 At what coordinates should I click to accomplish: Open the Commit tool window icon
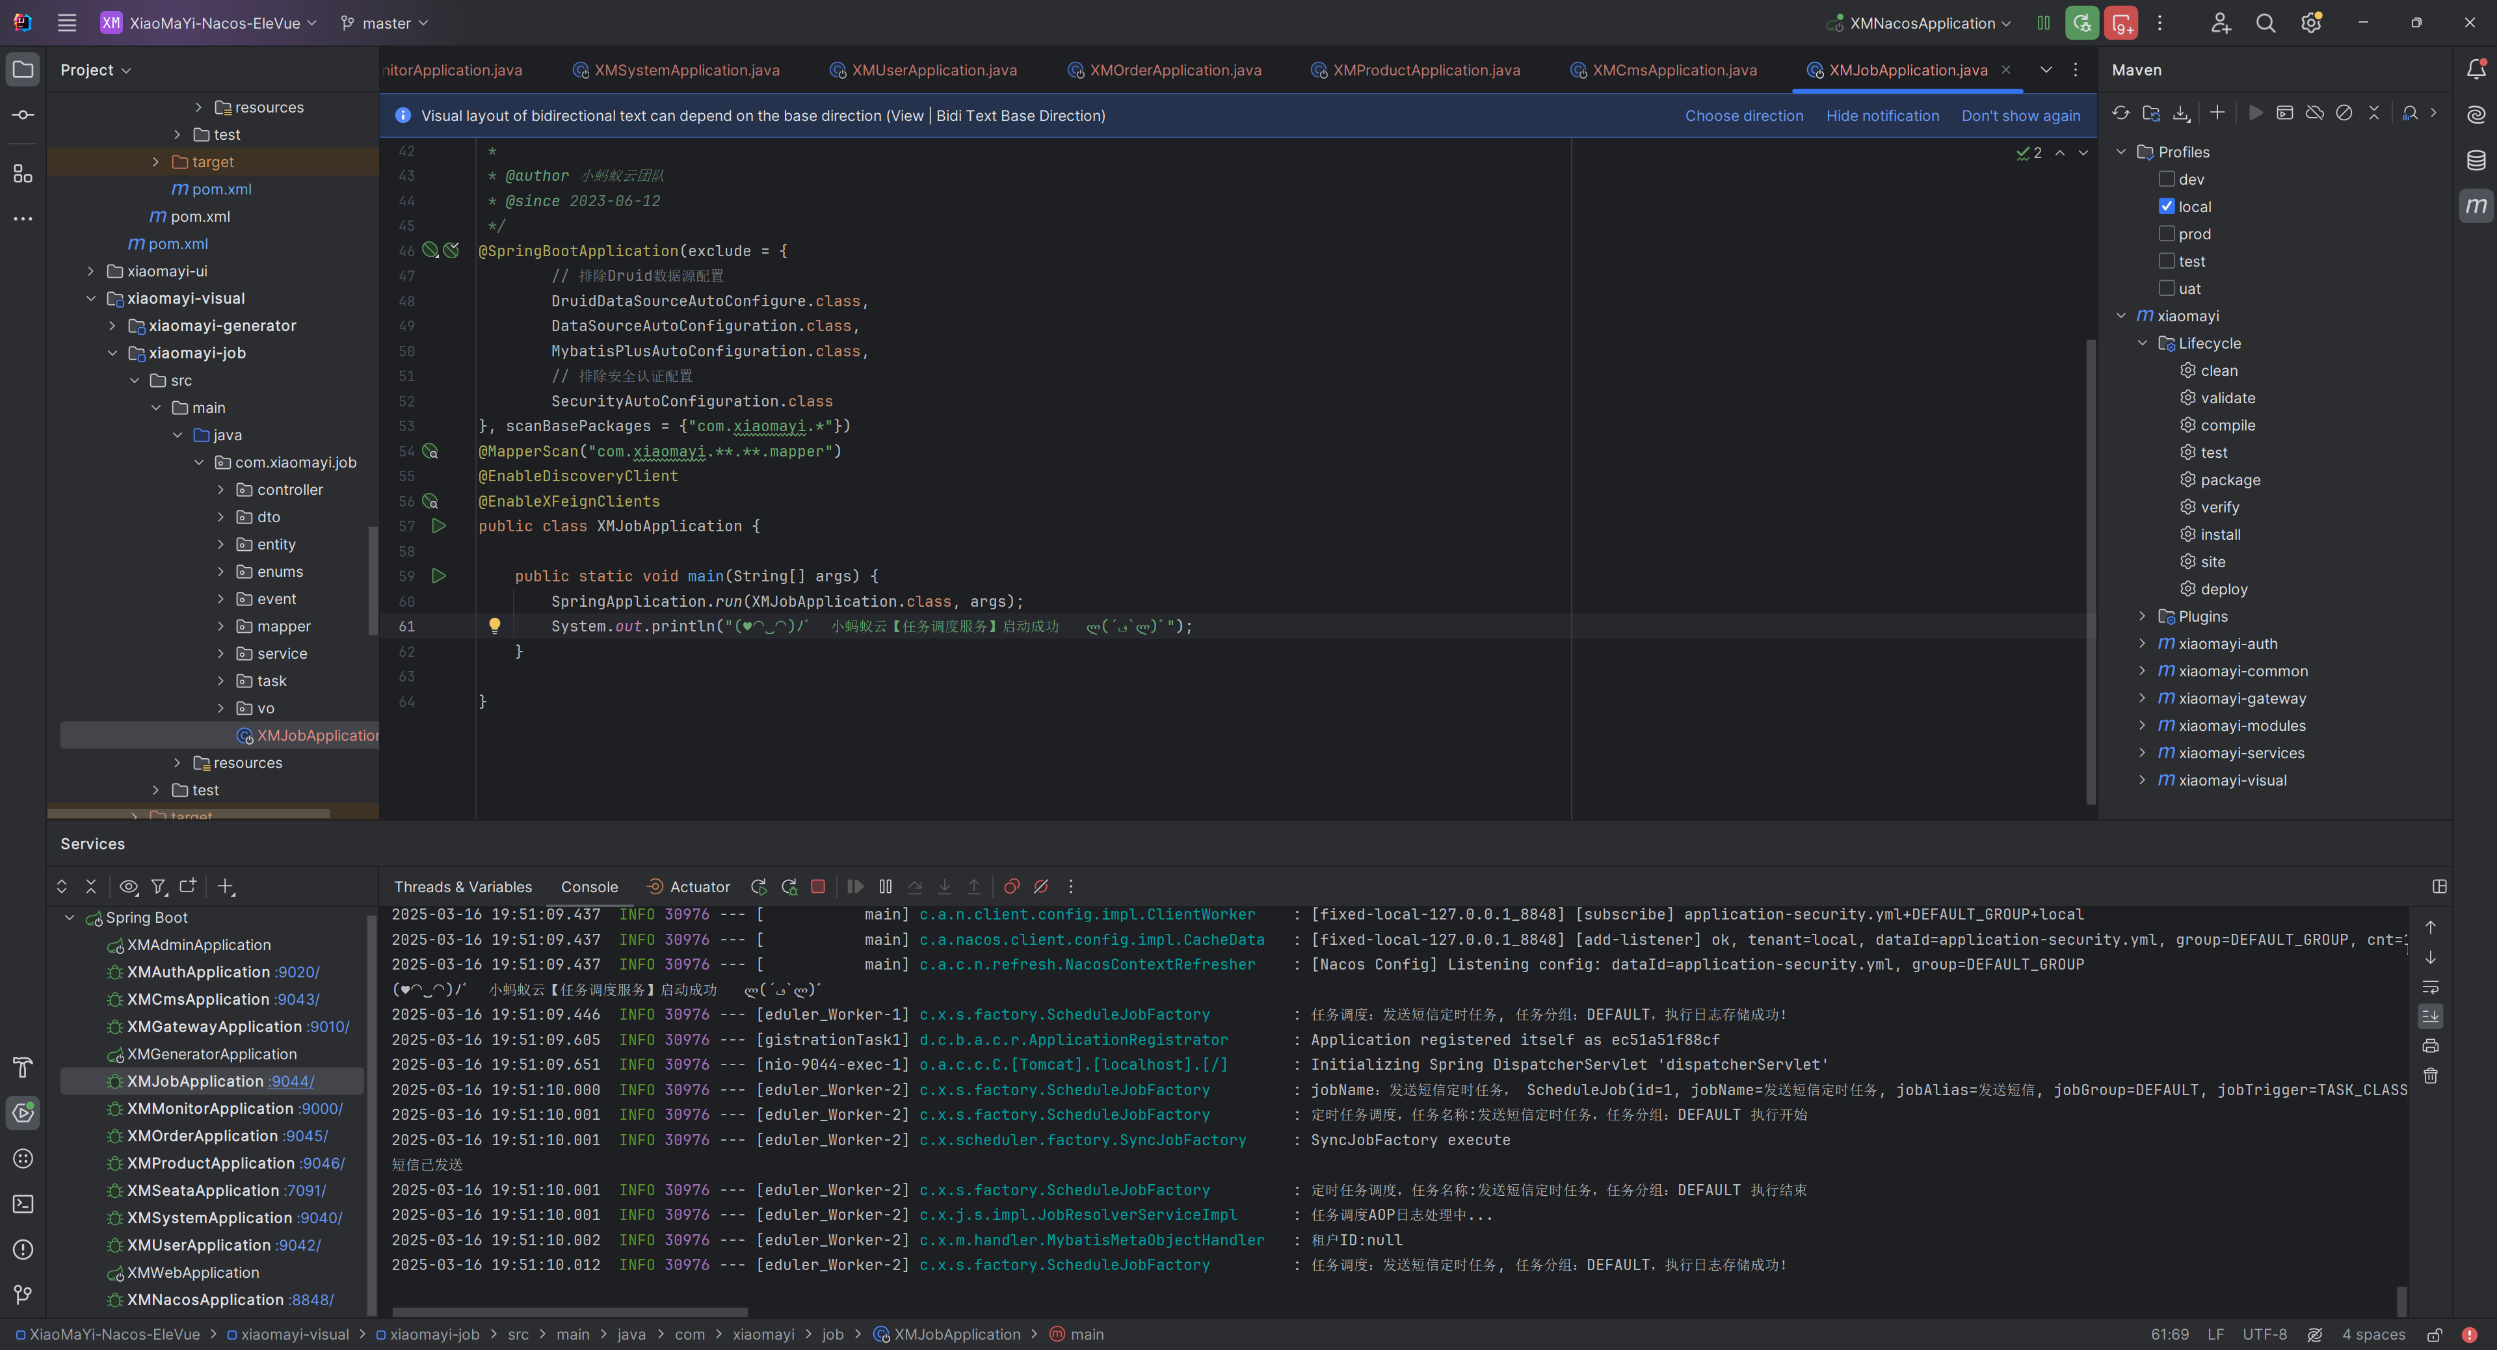point(23,114)
